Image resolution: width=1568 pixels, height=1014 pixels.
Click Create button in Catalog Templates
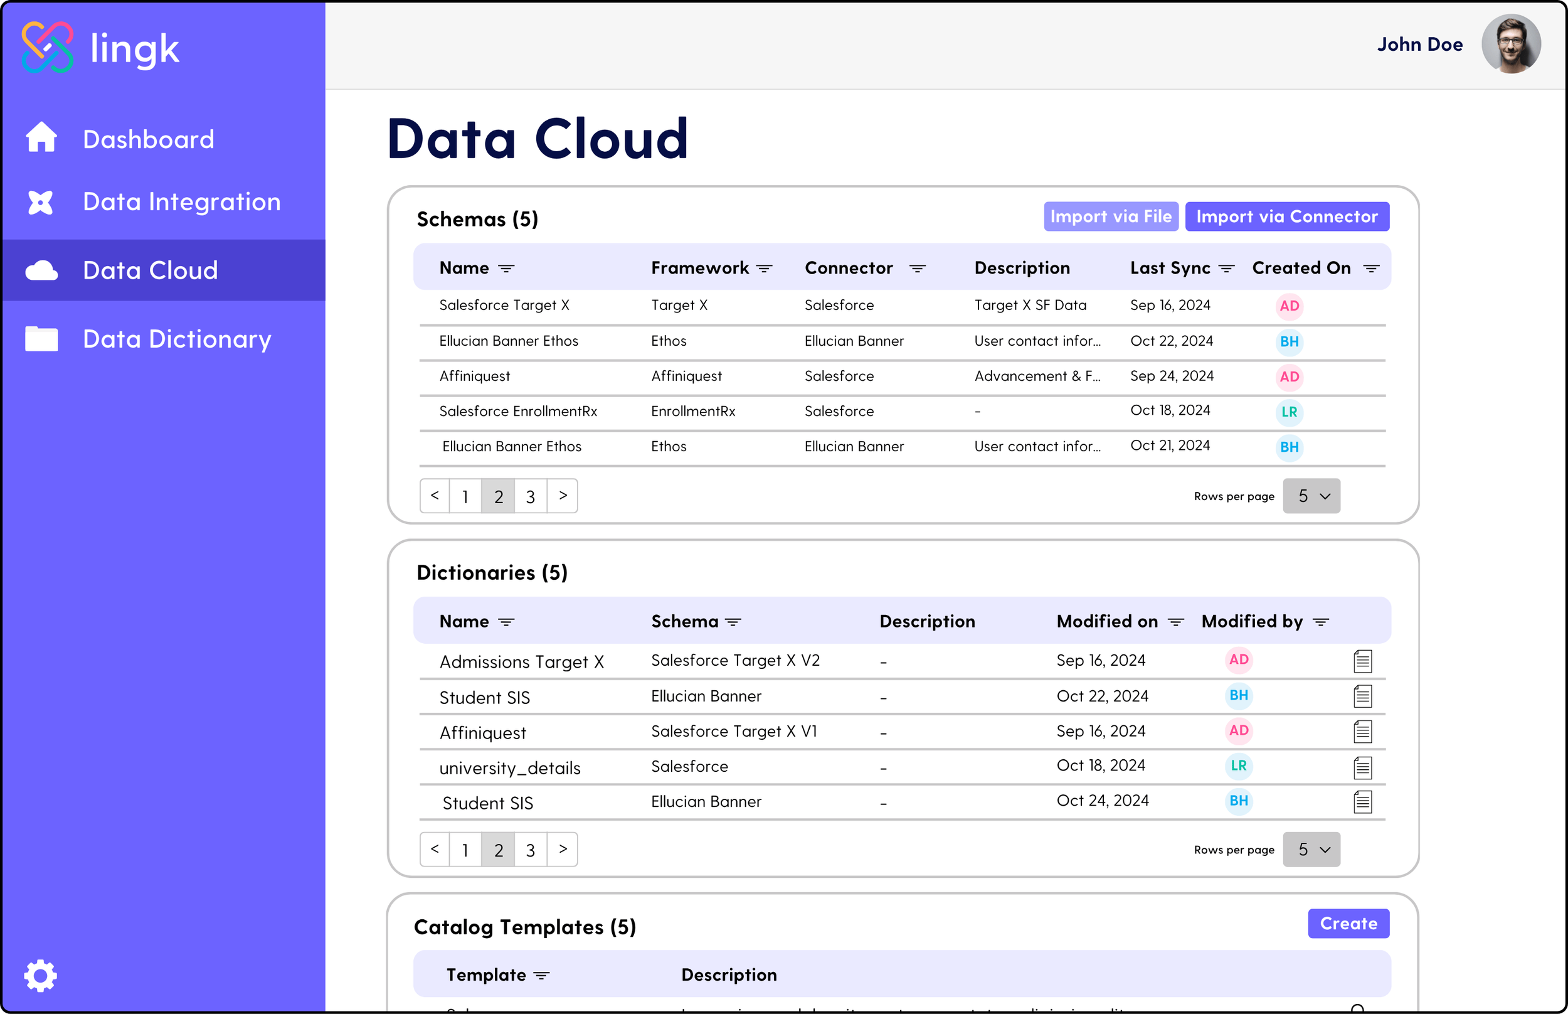[1348, 924]
